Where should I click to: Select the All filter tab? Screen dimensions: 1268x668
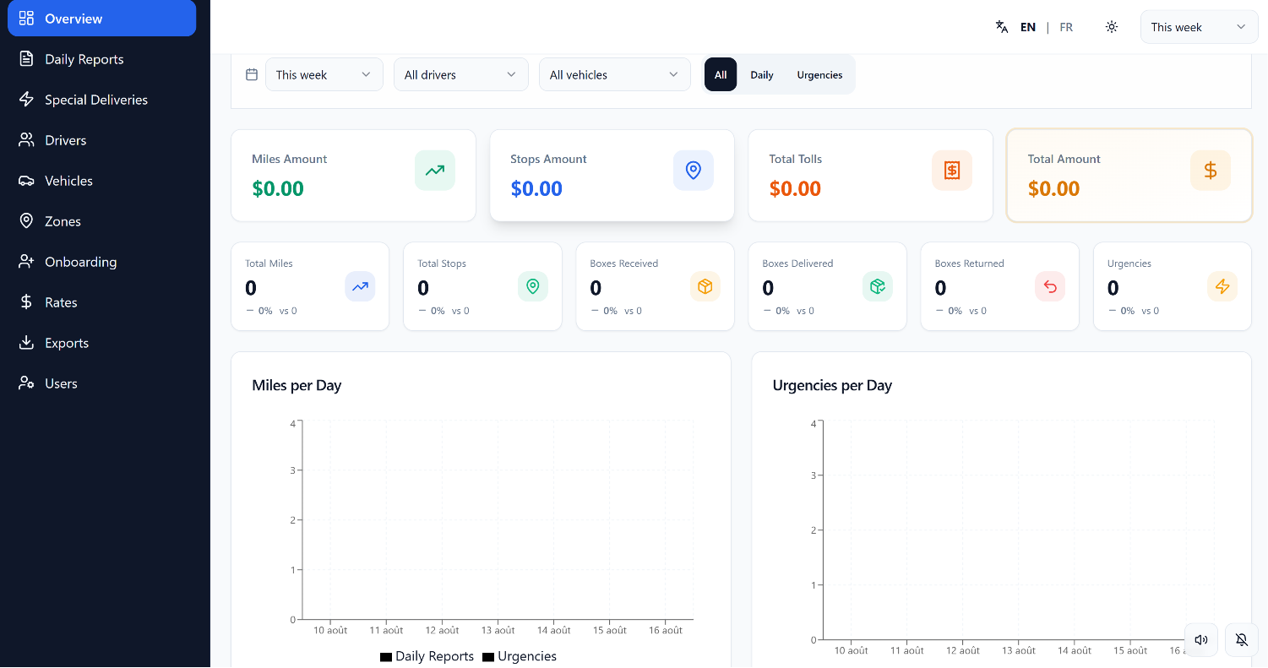point(721,74)
